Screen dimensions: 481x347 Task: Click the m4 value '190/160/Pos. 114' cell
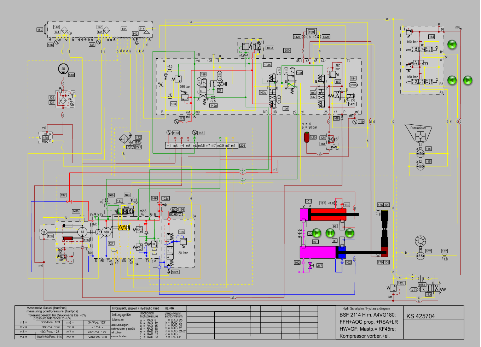click(50, 337)
